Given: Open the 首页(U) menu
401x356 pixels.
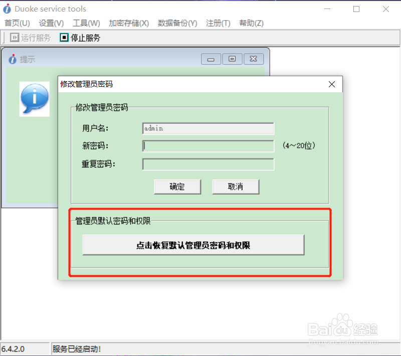Looking at the screenshot, I should [x=17, y=23].
